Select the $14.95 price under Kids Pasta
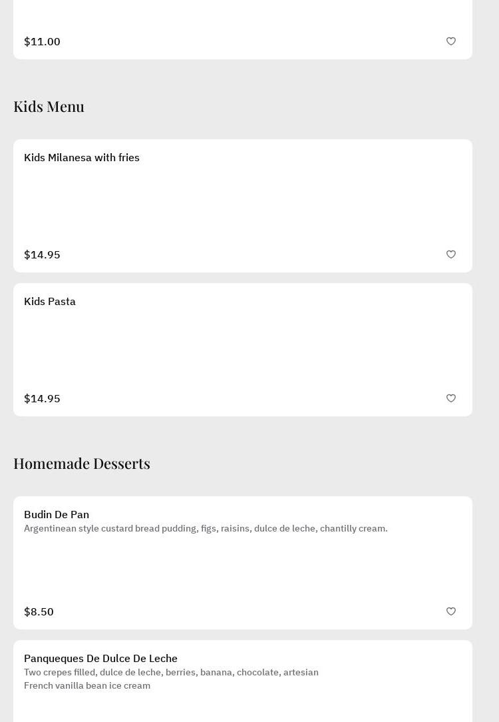 (42, 398)
